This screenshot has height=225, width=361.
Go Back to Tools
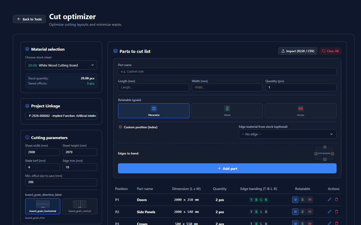coord(29,19)
